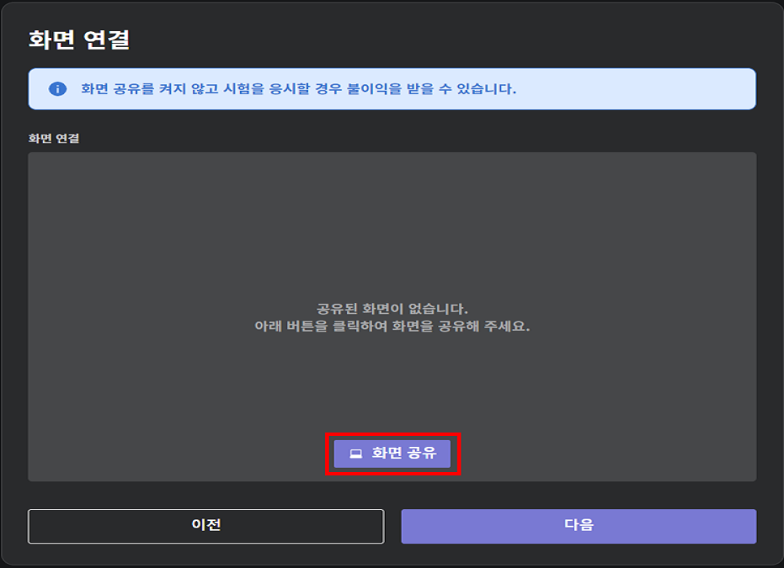
Task: Click the 아래 버튼을 클릭하여 instruction text
Action: click(320, 326)
